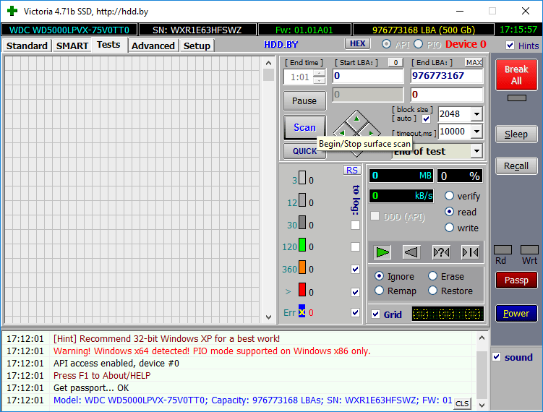The width and height of the screenshot is (543, 412).
Task: Select the verify radio button
Action: 449,196
